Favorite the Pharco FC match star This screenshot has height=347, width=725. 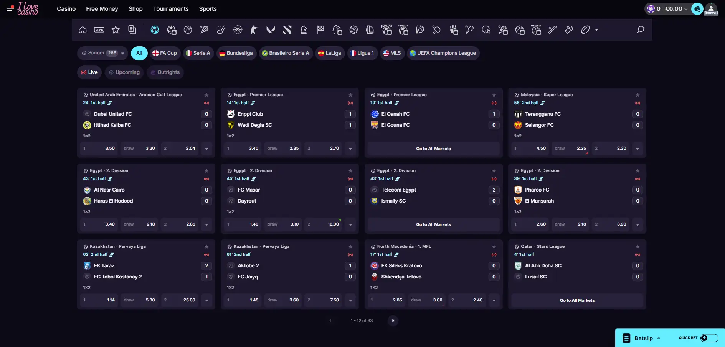637,171
